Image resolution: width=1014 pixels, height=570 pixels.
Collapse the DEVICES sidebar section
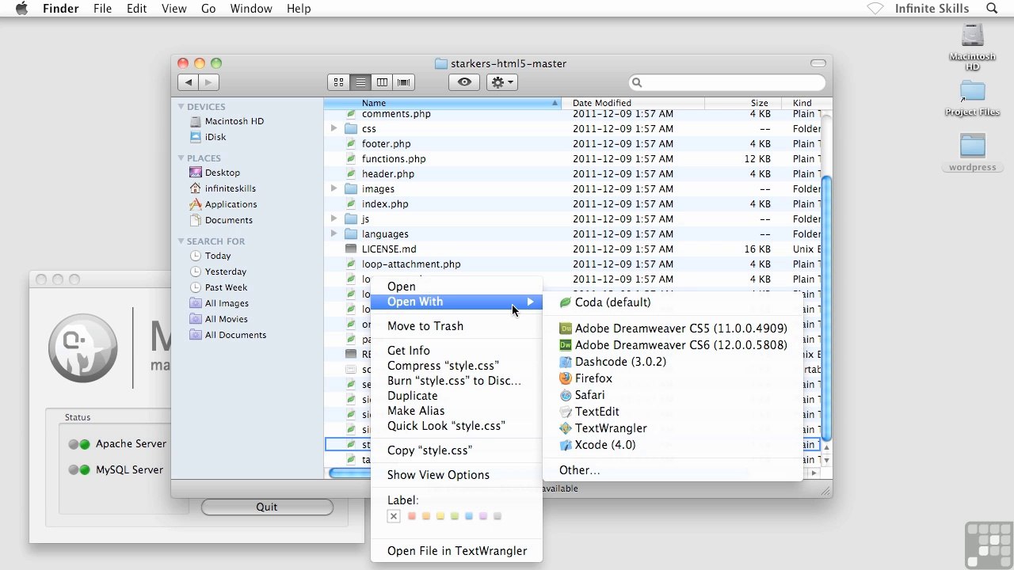point(181,107)
